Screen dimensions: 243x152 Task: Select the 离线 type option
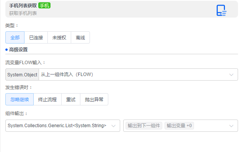80,37
